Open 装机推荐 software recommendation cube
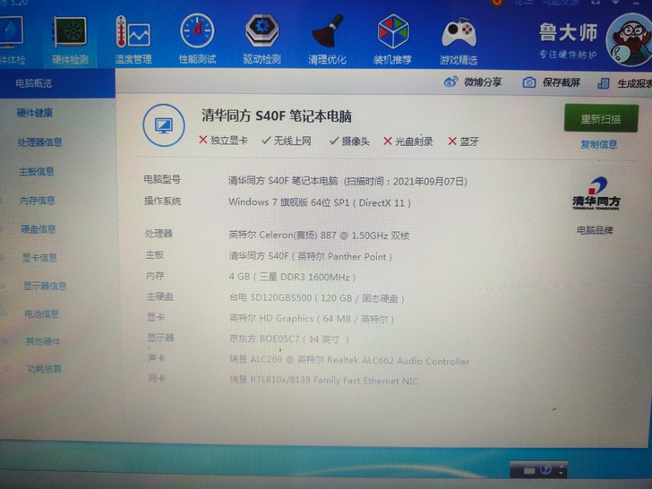The width and height of the screenshot is (652, 489). coord(392,40)
